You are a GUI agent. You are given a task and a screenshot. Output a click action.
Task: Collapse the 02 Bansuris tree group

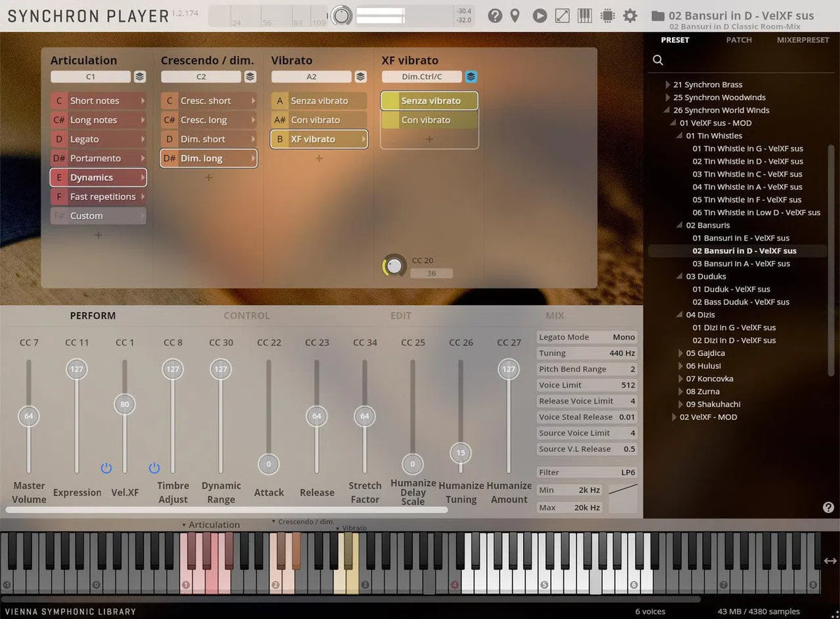pyautogui.click(x=680, y=225)
